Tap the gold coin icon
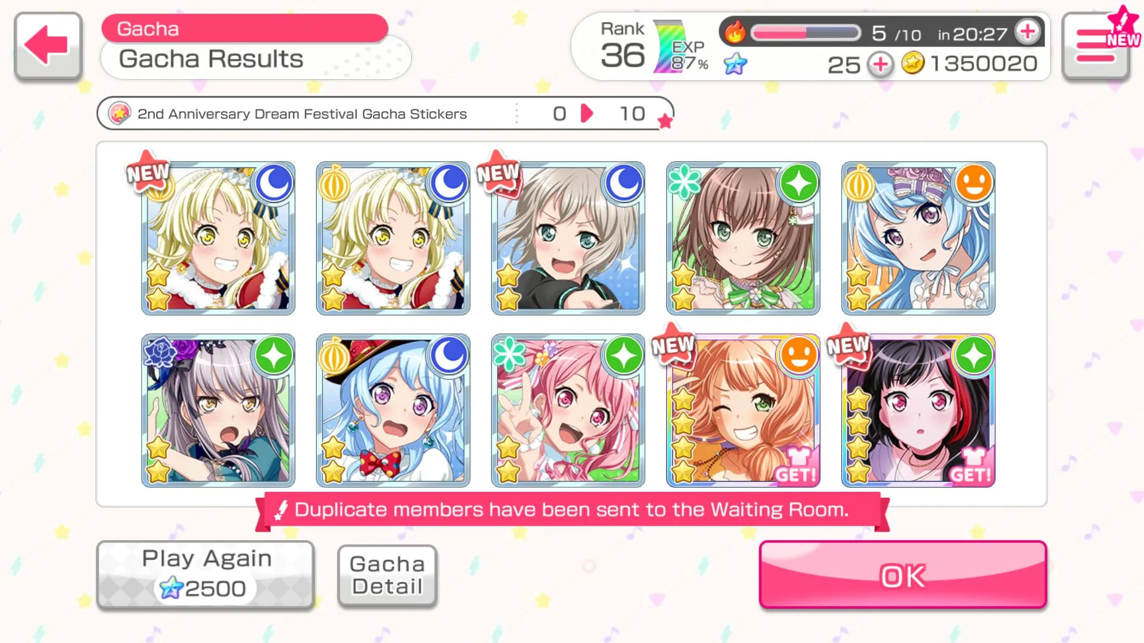Screen dimensions: 1144x643 coord(912,63)
